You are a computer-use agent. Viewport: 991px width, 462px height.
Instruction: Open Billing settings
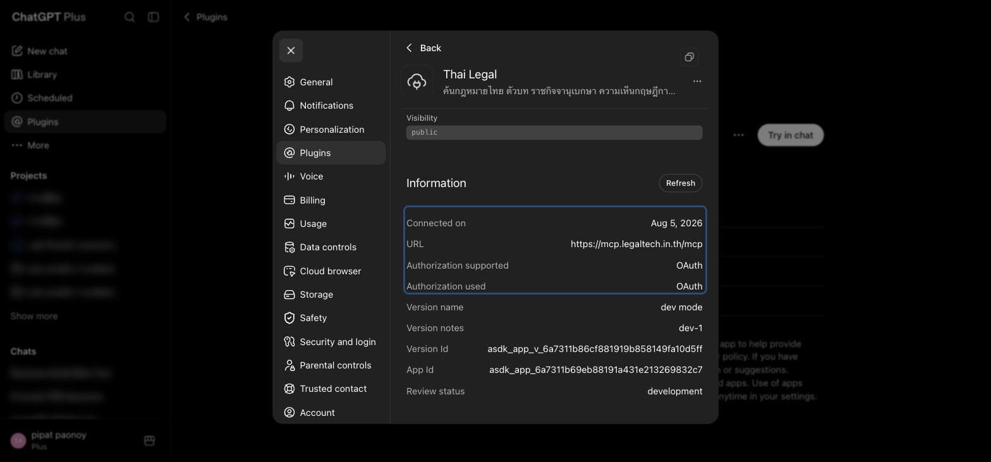click(331, 200)
